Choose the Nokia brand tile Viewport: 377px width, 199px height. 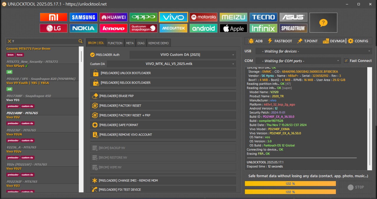84,28
